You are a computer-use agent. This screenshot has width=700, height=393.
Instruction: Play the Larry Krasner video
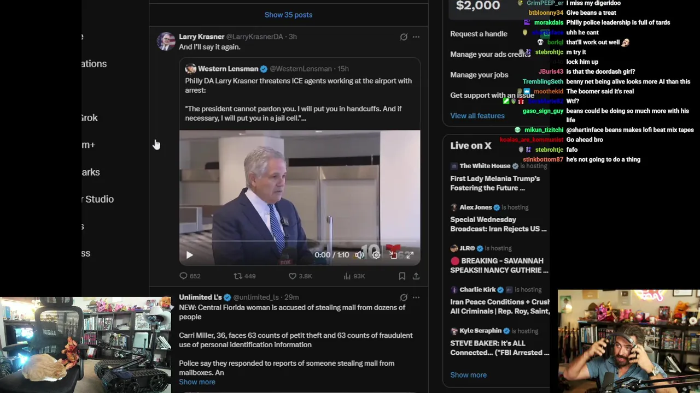(189, 255)
